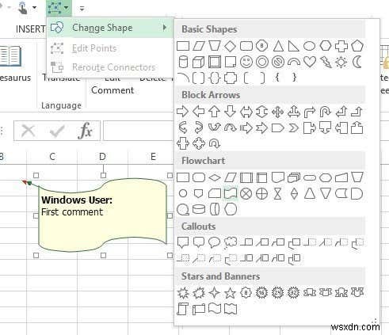The height and width of the screenshot is (335, 389).
Task: Pick the Smiley Face shape
Action: click(x=246, y=62)
